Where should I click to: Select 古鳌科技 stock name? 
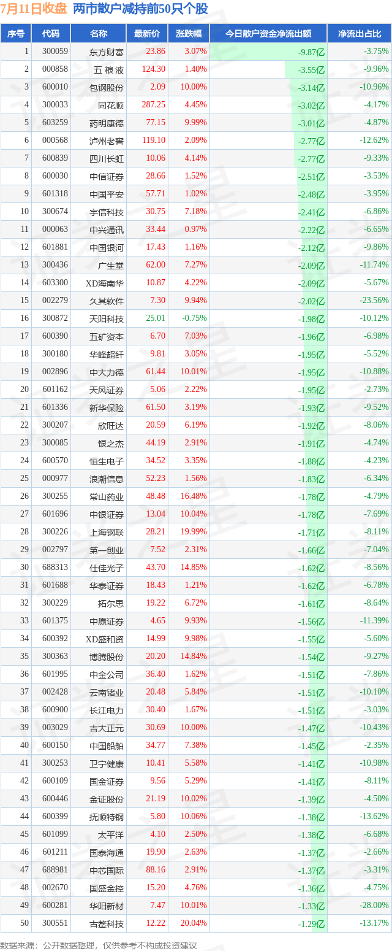point(107,923)
